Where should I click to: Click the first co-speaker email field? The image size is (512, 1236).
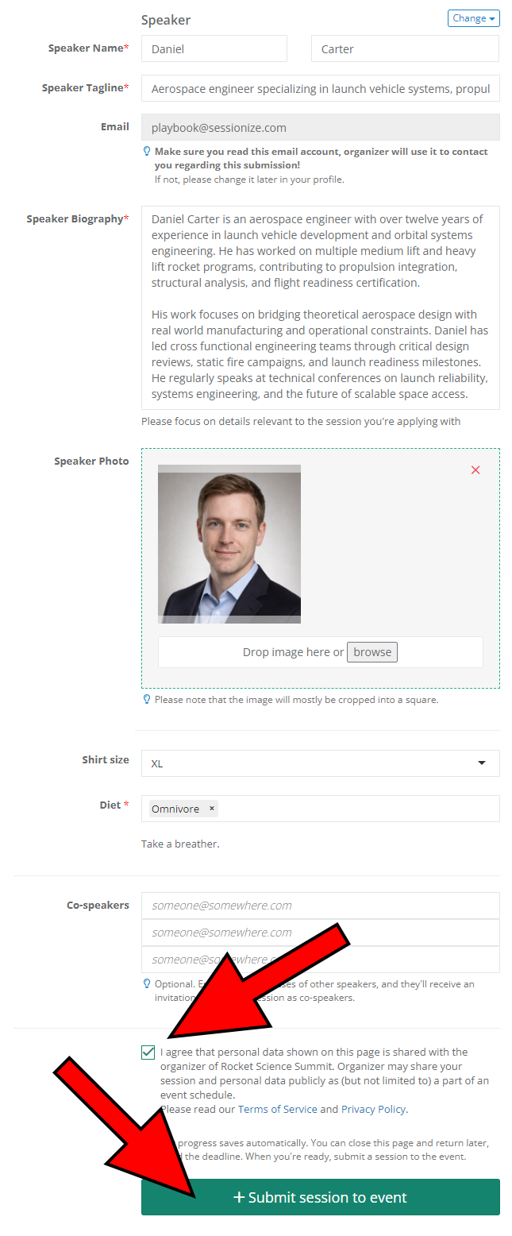pyautogui.click(x=321, y=906)
